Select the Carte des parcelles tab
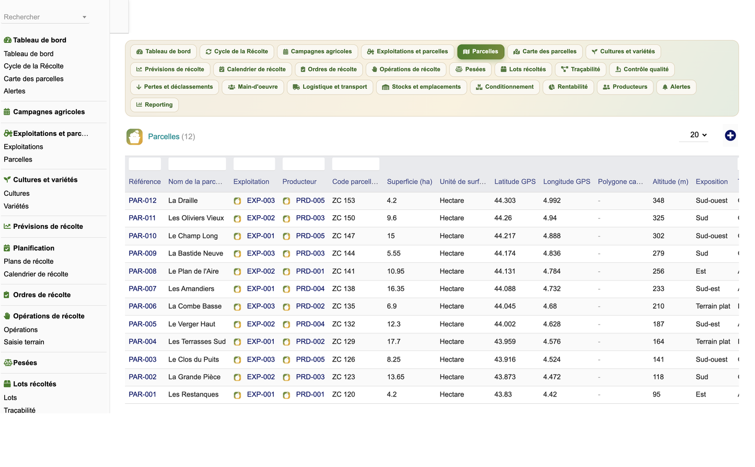The width and height of the screenshot is (755, 467). (545, 52)
